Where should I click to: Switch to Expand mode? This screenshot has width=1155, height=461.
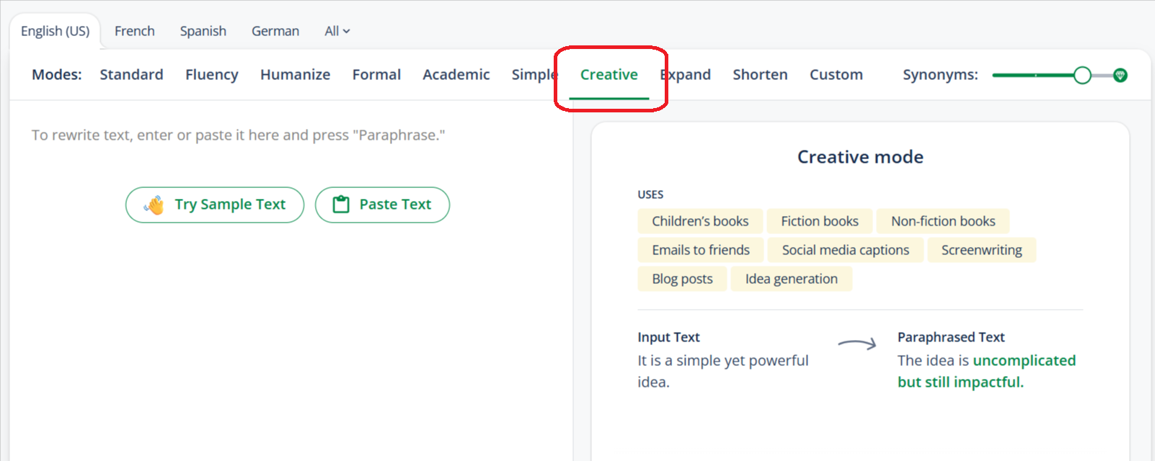686,74
